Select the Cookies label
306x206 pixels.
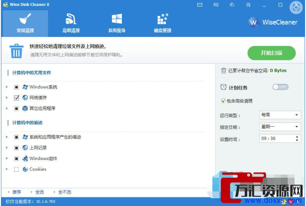pos(38,169)
